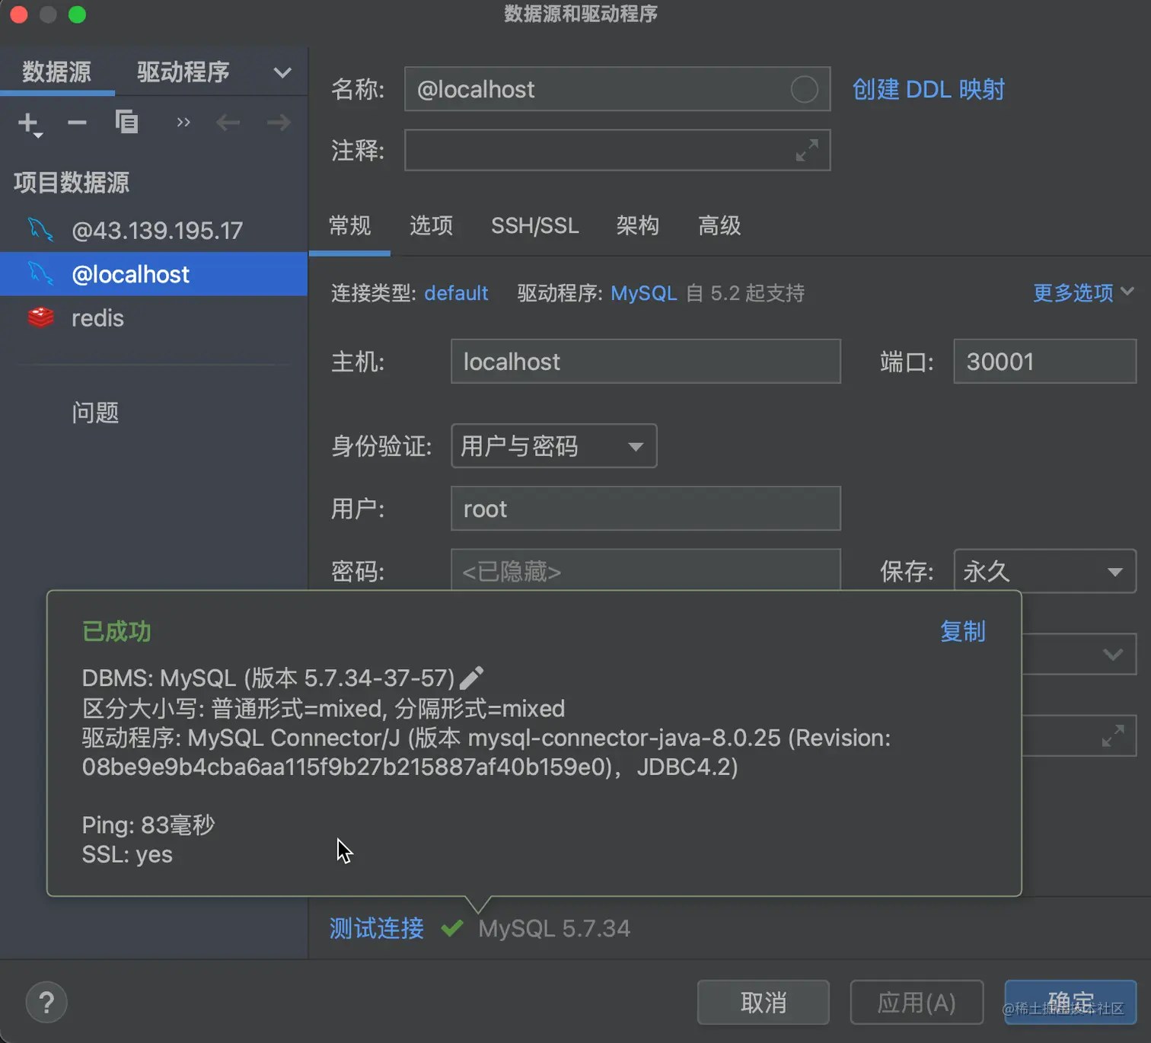Focus the empty comment (注释) field
The image size is (1151, 1043).
point(617,150)
